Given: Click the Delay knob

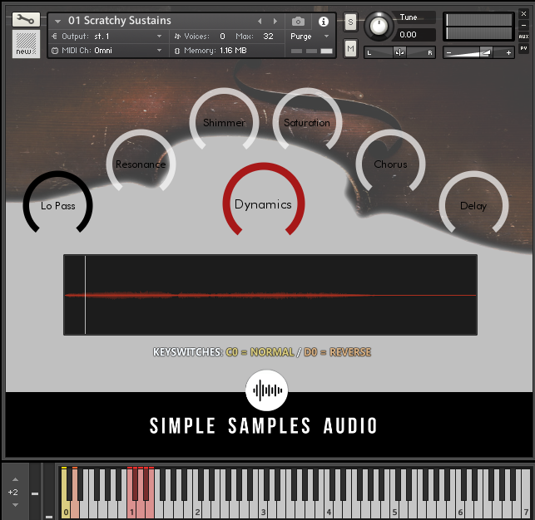Looking at the screenshot, I should pyautogui.click(x=473, y=205).
